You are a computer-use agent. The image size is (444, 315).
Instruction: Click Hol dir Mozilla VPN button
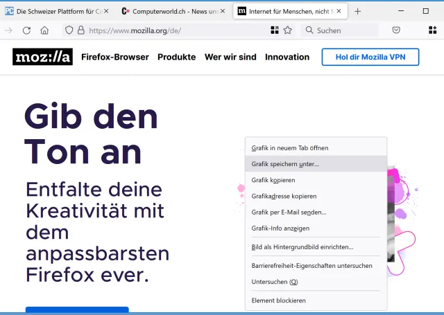370,57
